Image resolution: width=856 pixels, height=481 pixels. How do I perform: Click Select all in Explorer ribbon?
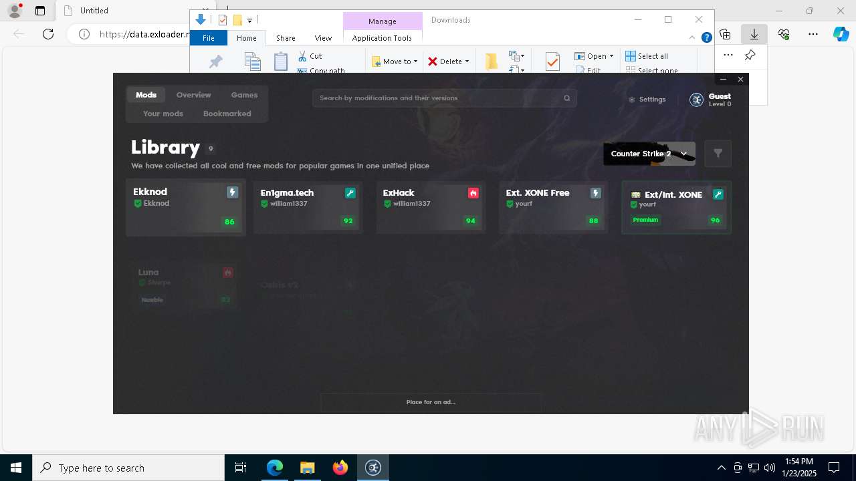click(647, 56)
